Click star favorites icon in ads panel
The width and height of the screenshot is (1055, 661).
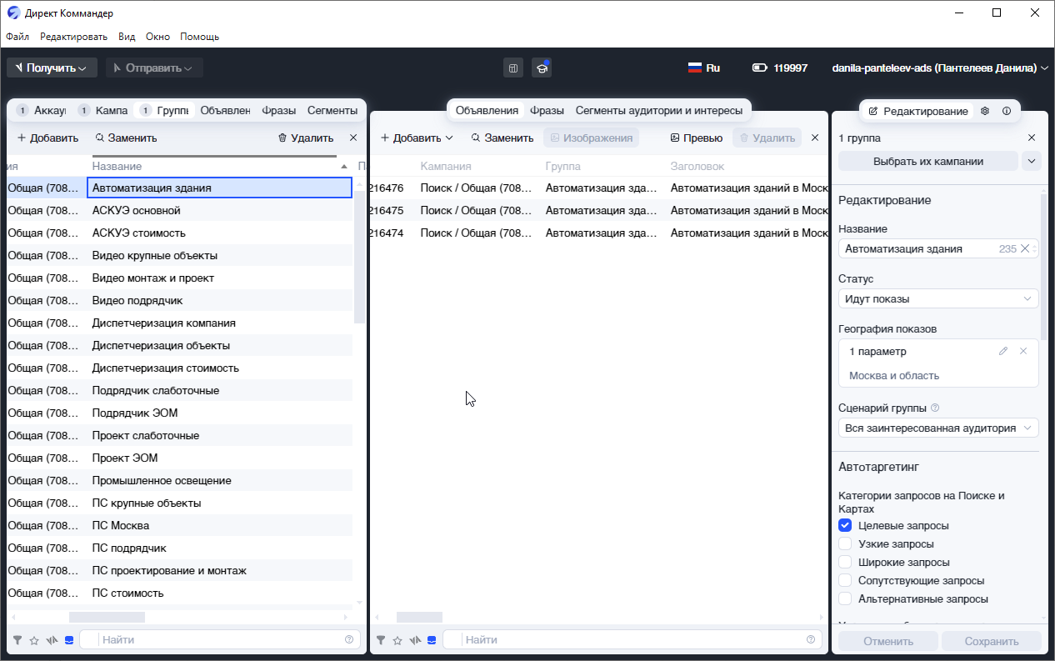(397, 640)
